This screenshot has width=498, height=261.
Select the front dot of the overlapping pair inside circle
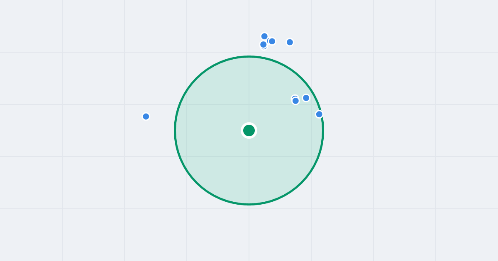point(295,101)
